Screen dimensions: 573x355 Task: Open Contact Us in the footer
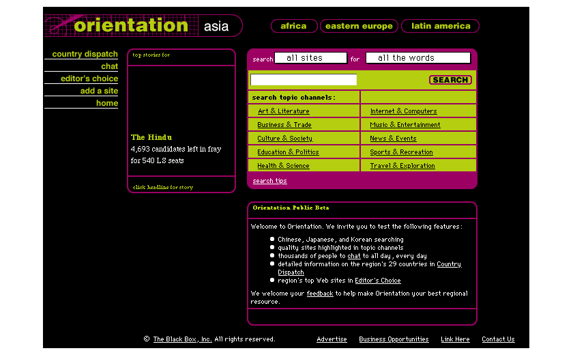pyautogui.click(x=498, y=339)
